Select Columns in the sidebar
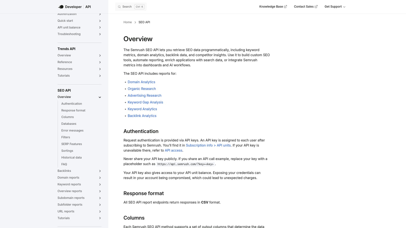 coord(67,117)
